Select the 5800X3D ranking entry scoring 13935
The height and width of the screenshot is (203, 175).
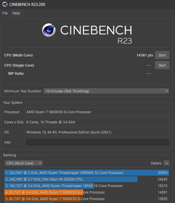click(87, 199)
